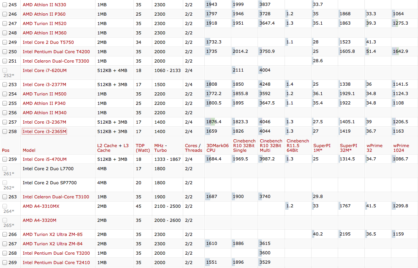Select the checkbox for position 259

(5, 160)
